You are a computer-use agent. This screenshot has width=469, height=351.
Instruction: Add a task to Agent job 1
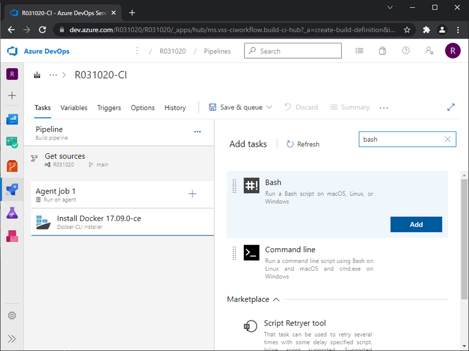[192, 194]
